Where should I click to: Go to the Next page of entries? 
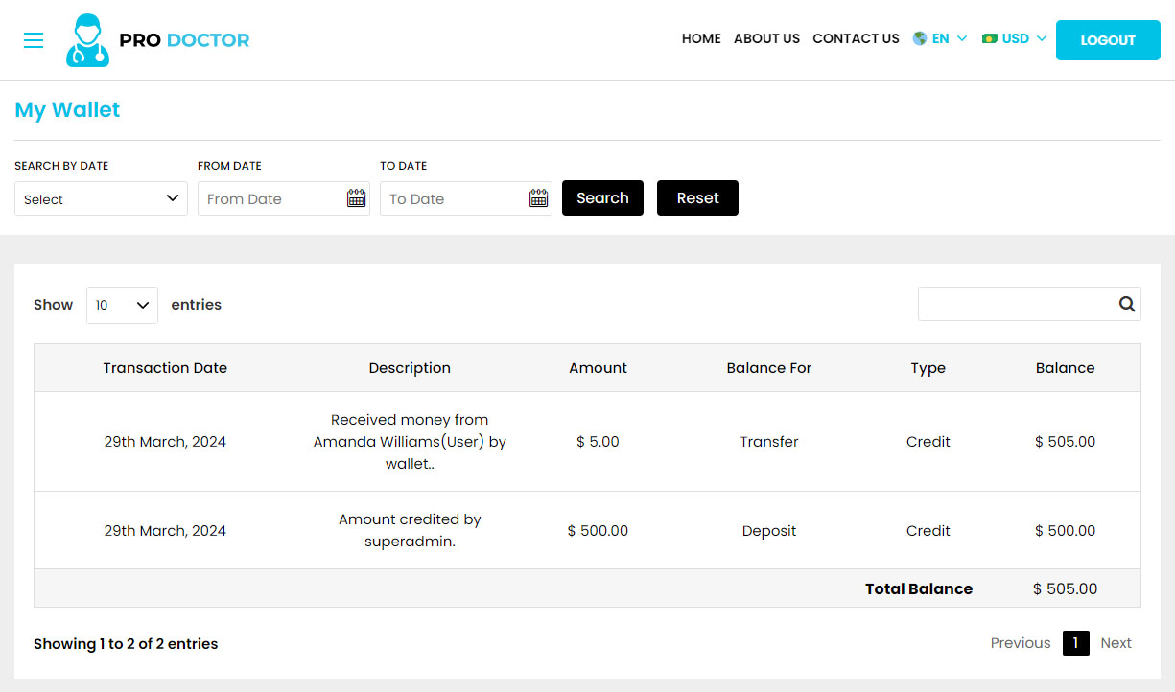(1116, 643)
